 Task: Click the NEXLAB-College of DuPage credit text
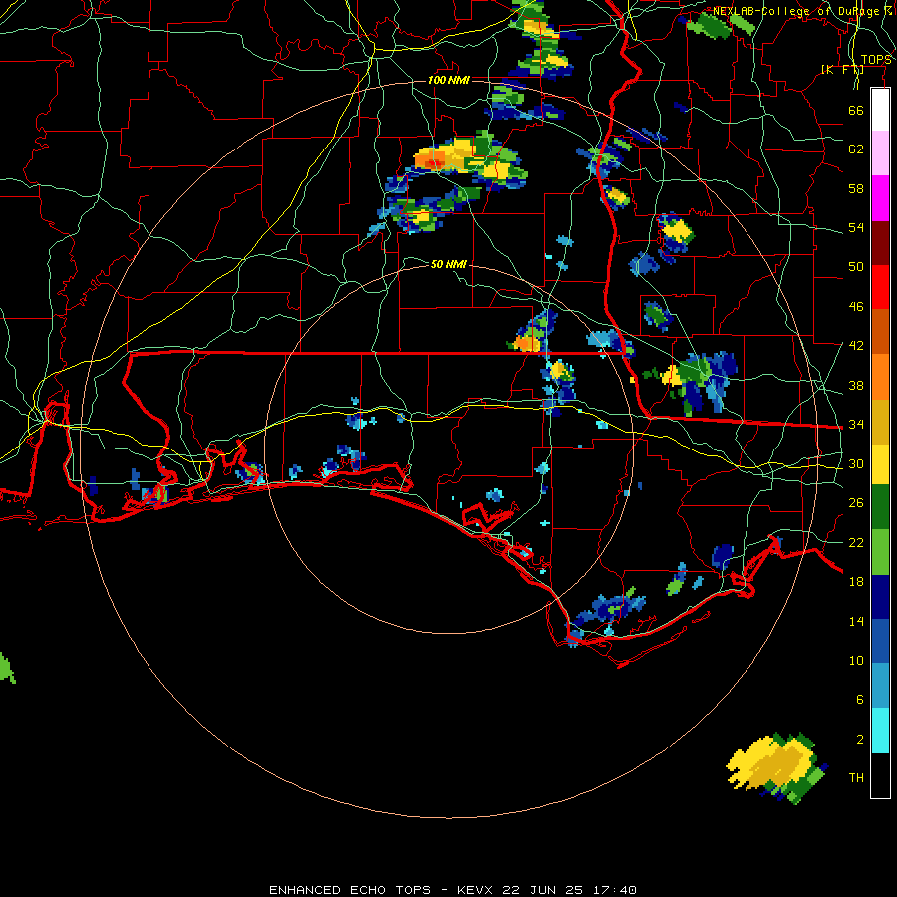[x=801, y=11]
